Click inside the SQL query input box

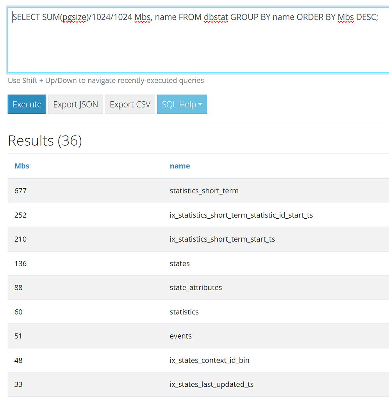(x=156, y=39)
